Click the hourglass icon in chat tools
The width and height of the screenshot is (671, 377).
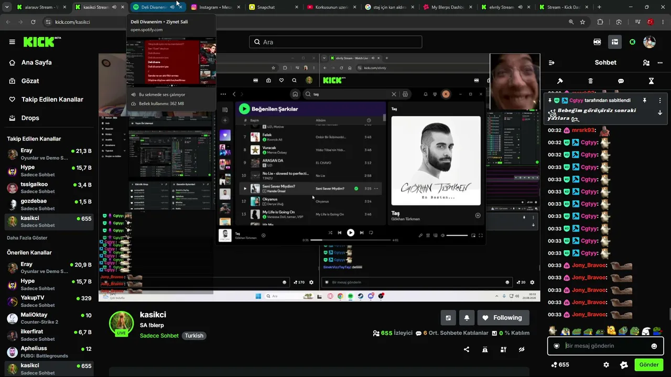pos(651,81)
